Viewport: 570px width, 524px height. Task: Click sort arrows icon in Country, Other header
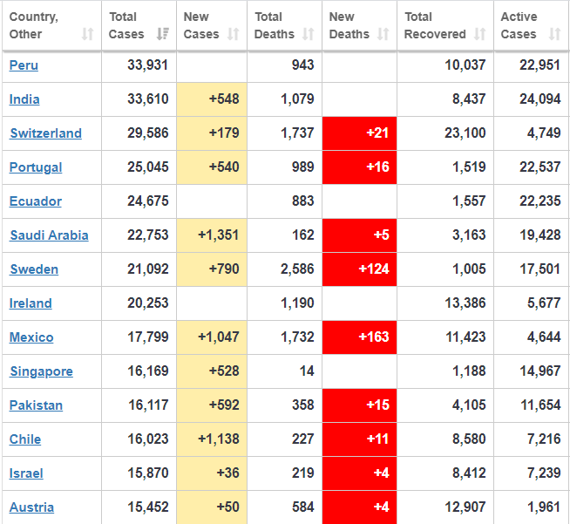[87, 34]
